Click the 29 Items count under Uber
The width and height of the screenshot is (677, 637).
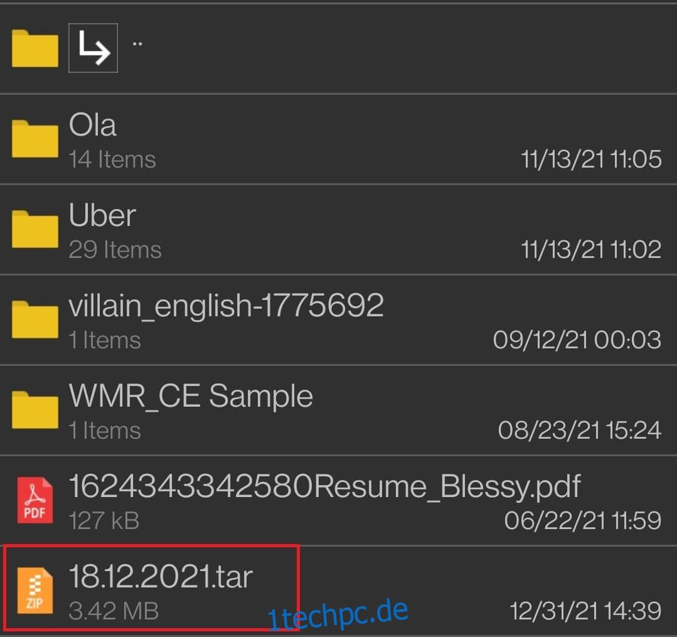[115, 250]
